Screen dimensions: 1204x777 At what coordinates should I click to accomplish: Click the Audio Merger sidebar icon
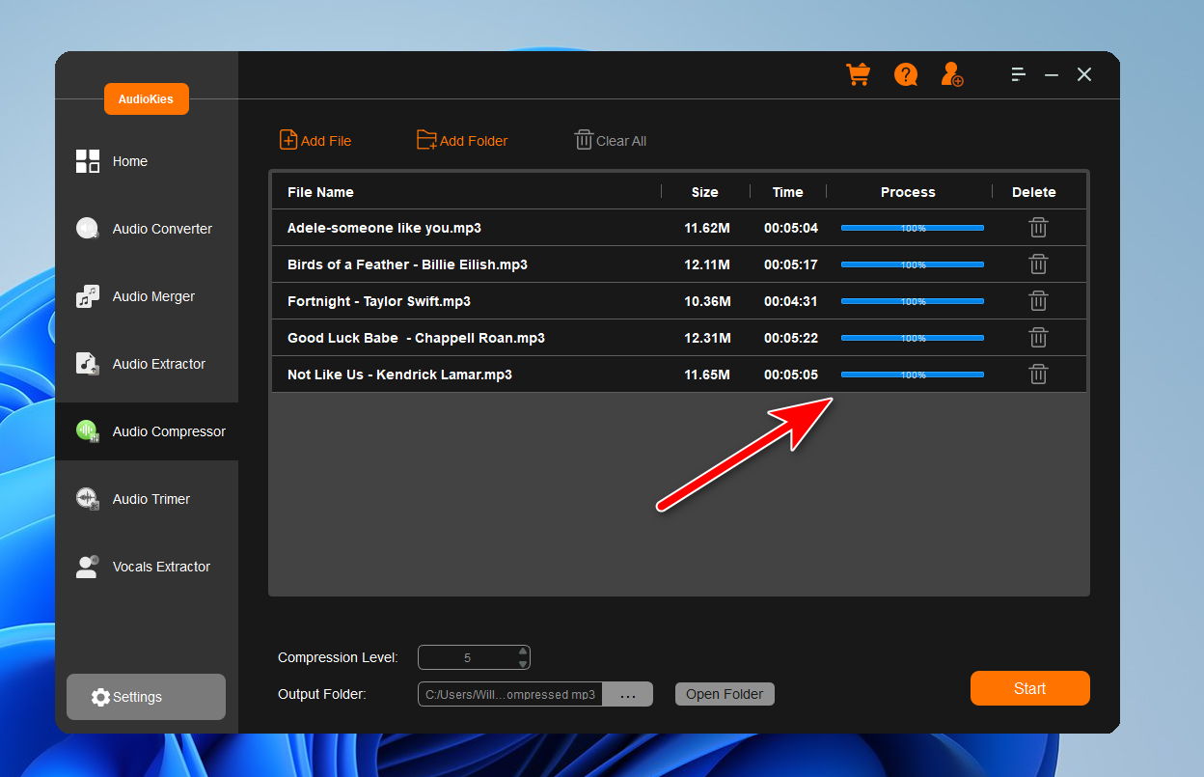tap(88, 296)
